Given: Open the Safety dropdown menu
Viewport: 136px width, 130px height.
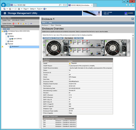Looking at the screenshot, I should 33,9.
